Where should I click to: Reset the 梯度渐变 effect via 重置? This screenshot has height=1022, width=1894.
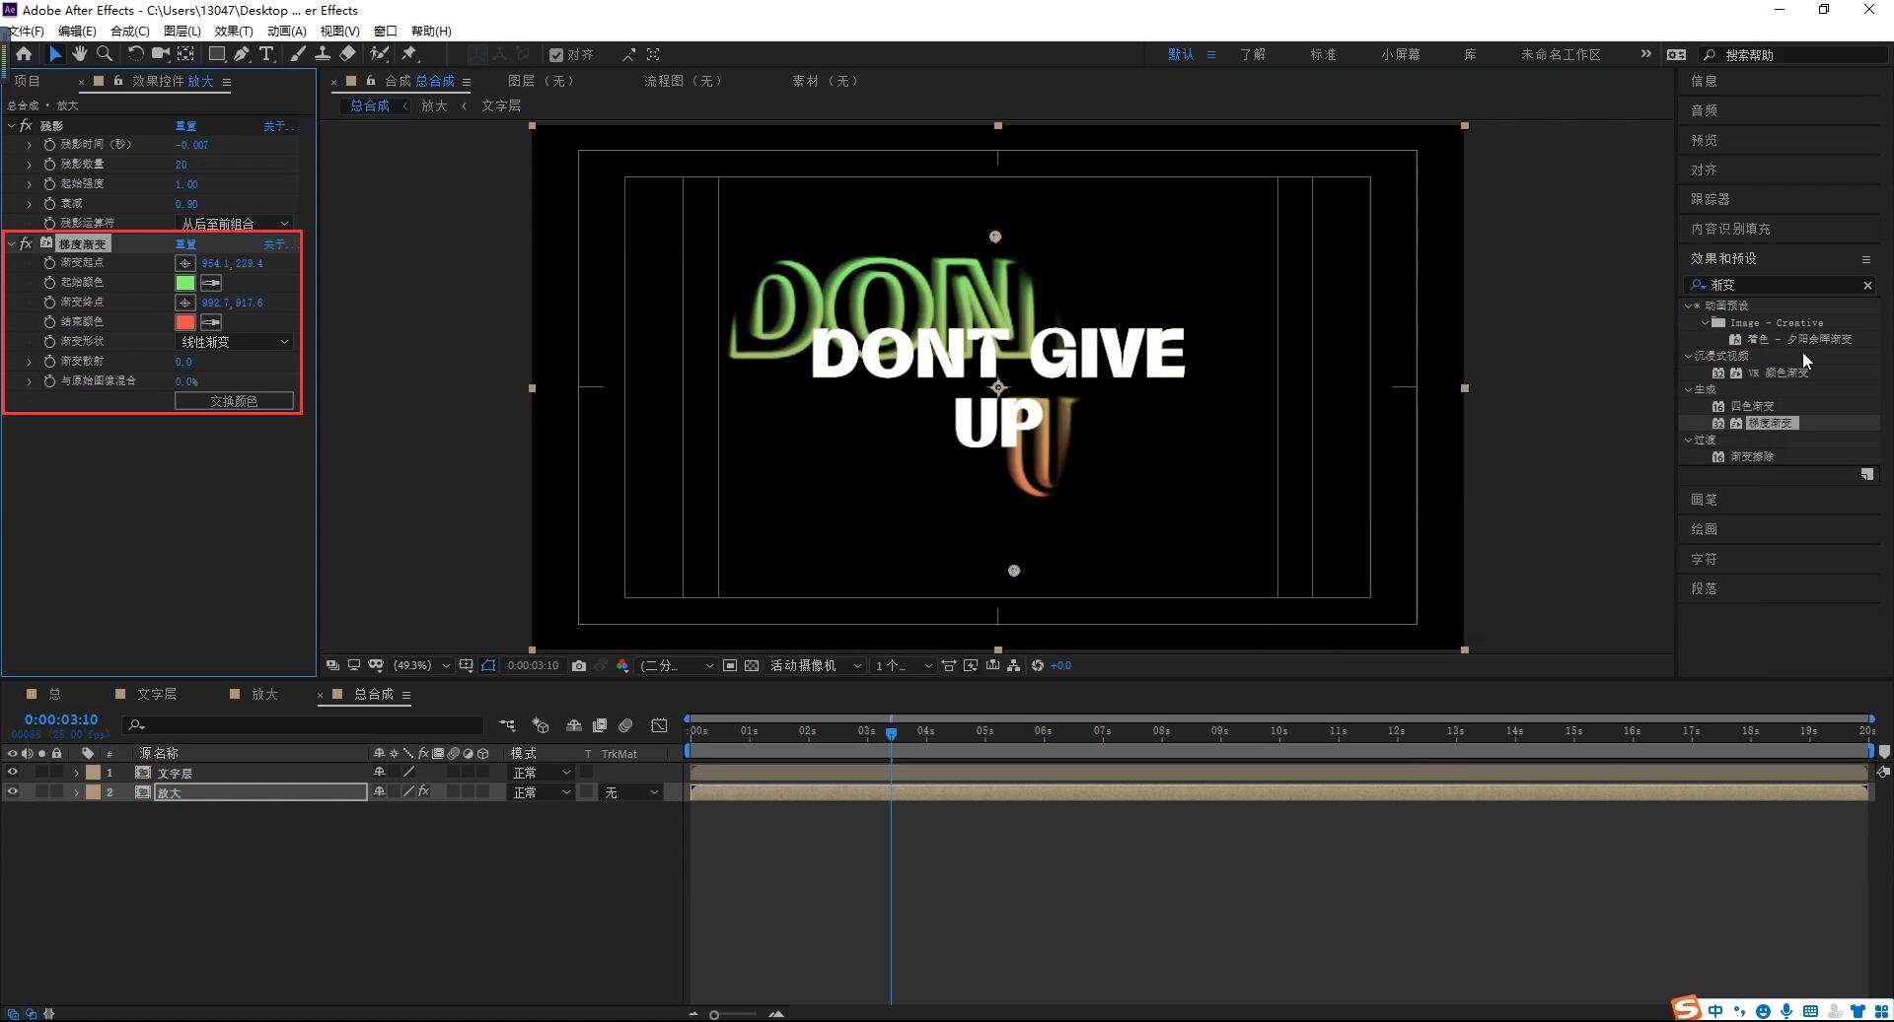[185, 244]
